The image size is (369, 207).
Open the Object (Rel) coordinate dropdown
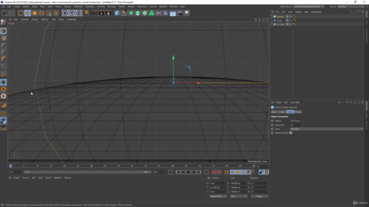218,196
